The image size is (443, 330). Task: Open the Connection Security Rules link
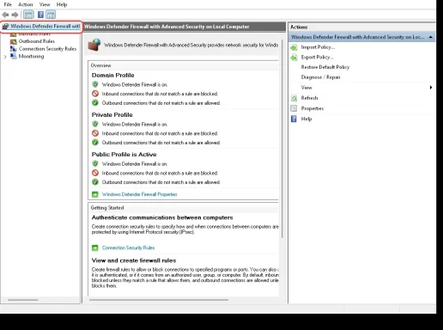128,247
